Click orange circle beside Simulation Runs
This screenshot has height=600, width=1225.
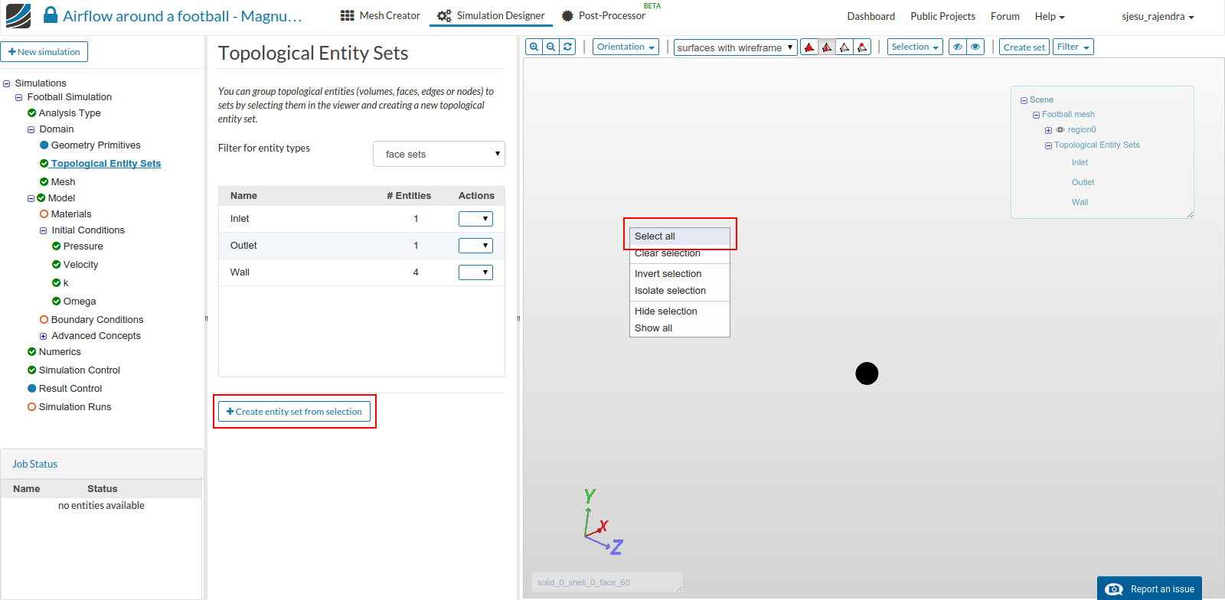(x=32, y=407)
